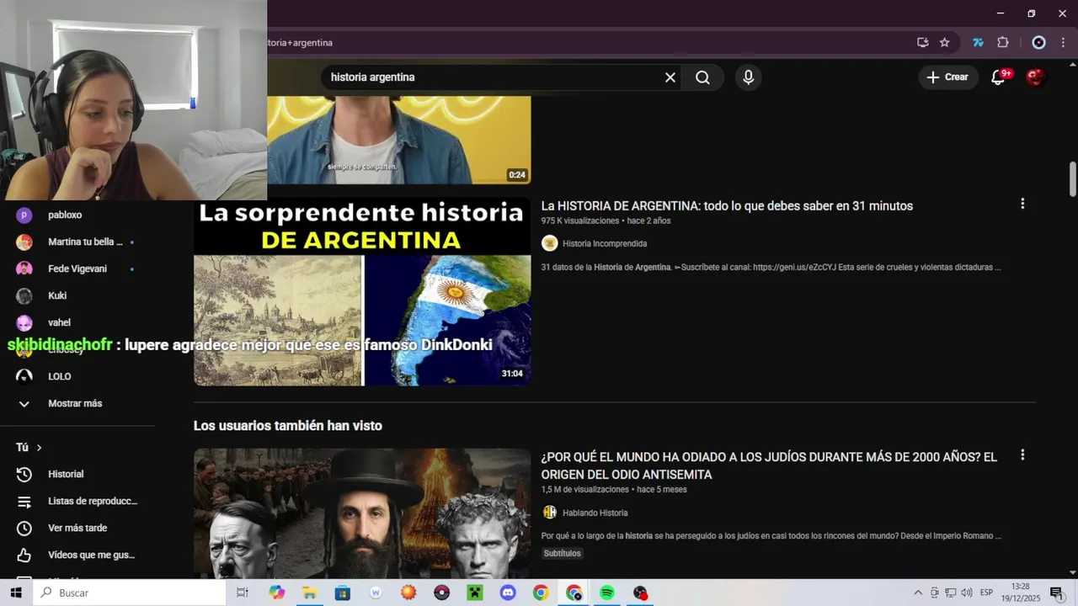Image resolution: width=1078 pixels, height=606 pixels.
Task: Open the antisemitism history video thumbnail
Action: (362, 513)
